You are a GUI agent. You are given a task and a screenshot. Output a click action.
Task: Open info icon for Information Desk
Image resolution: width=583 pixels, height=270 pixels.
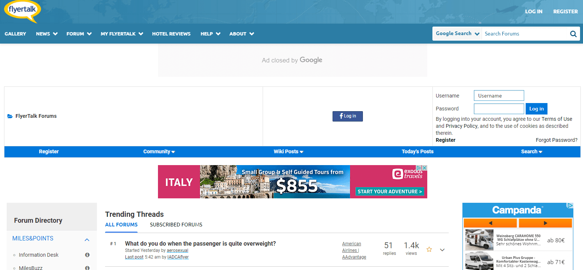87,255
